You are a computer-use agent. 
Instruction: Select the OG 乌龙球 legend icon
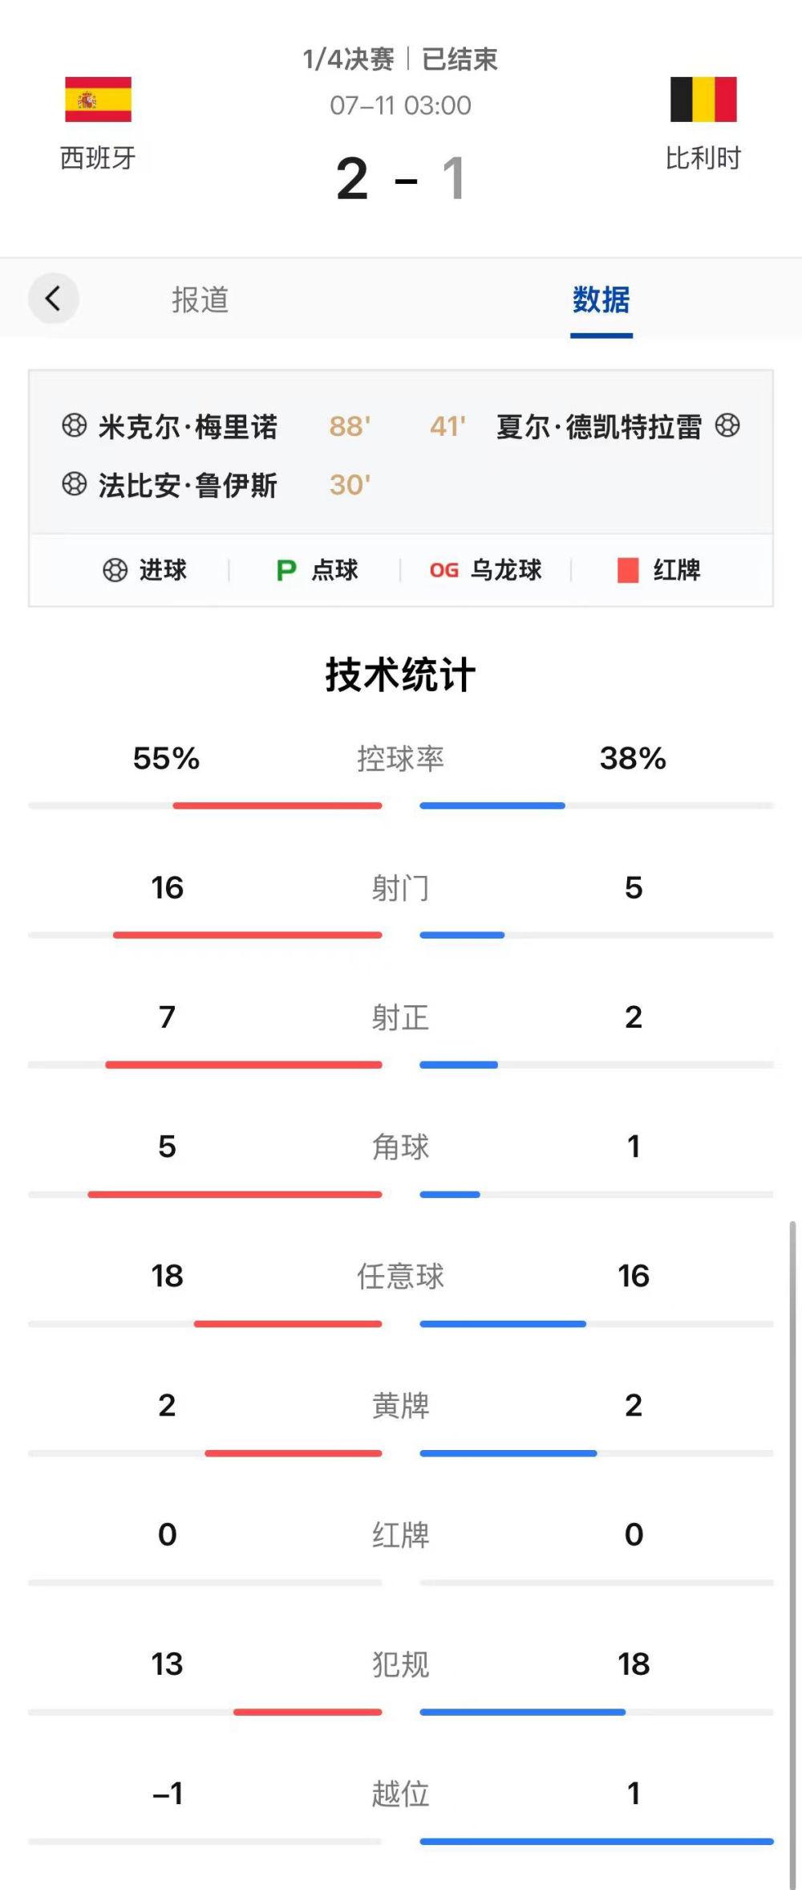[444, 570]
